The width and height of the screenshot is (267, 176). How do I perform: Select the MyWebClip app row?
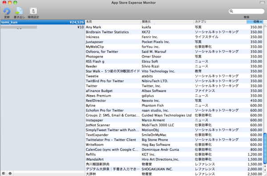tap(174, 47)
